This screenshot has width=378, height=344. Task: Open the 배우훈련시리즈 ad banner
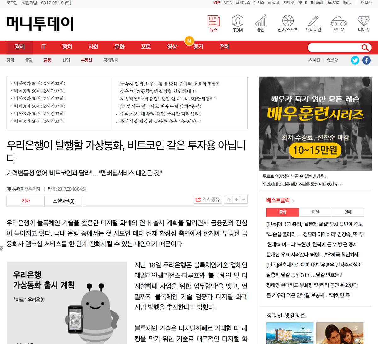coord(315,123)
